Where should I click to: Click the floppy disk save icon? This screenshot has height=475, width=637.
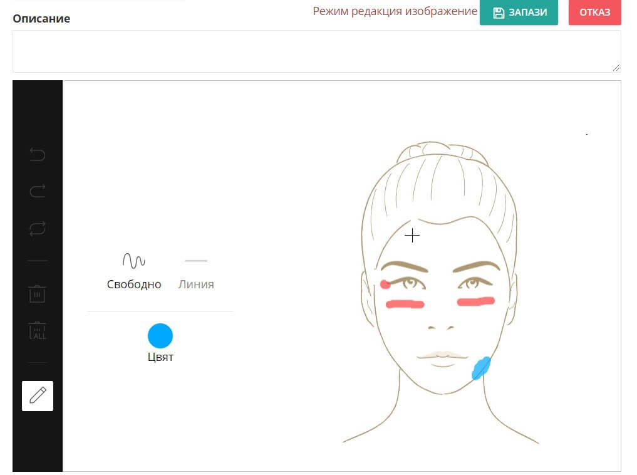coord(499,13)
